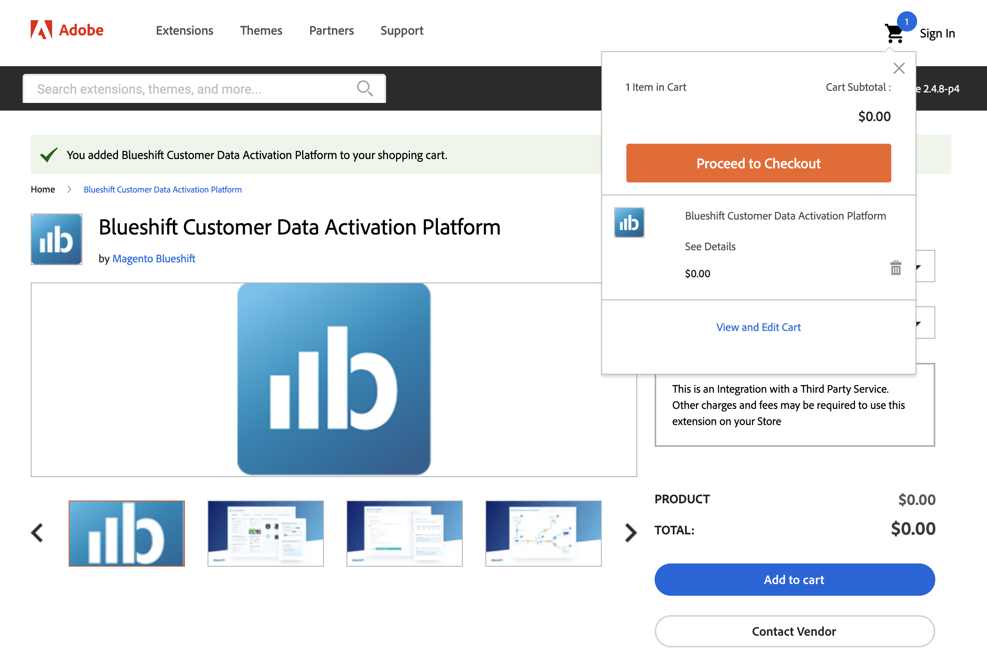Open Blueshift product link in cart popup
The width and height of the screenshot is (987, 670).
tap(785, 216)
